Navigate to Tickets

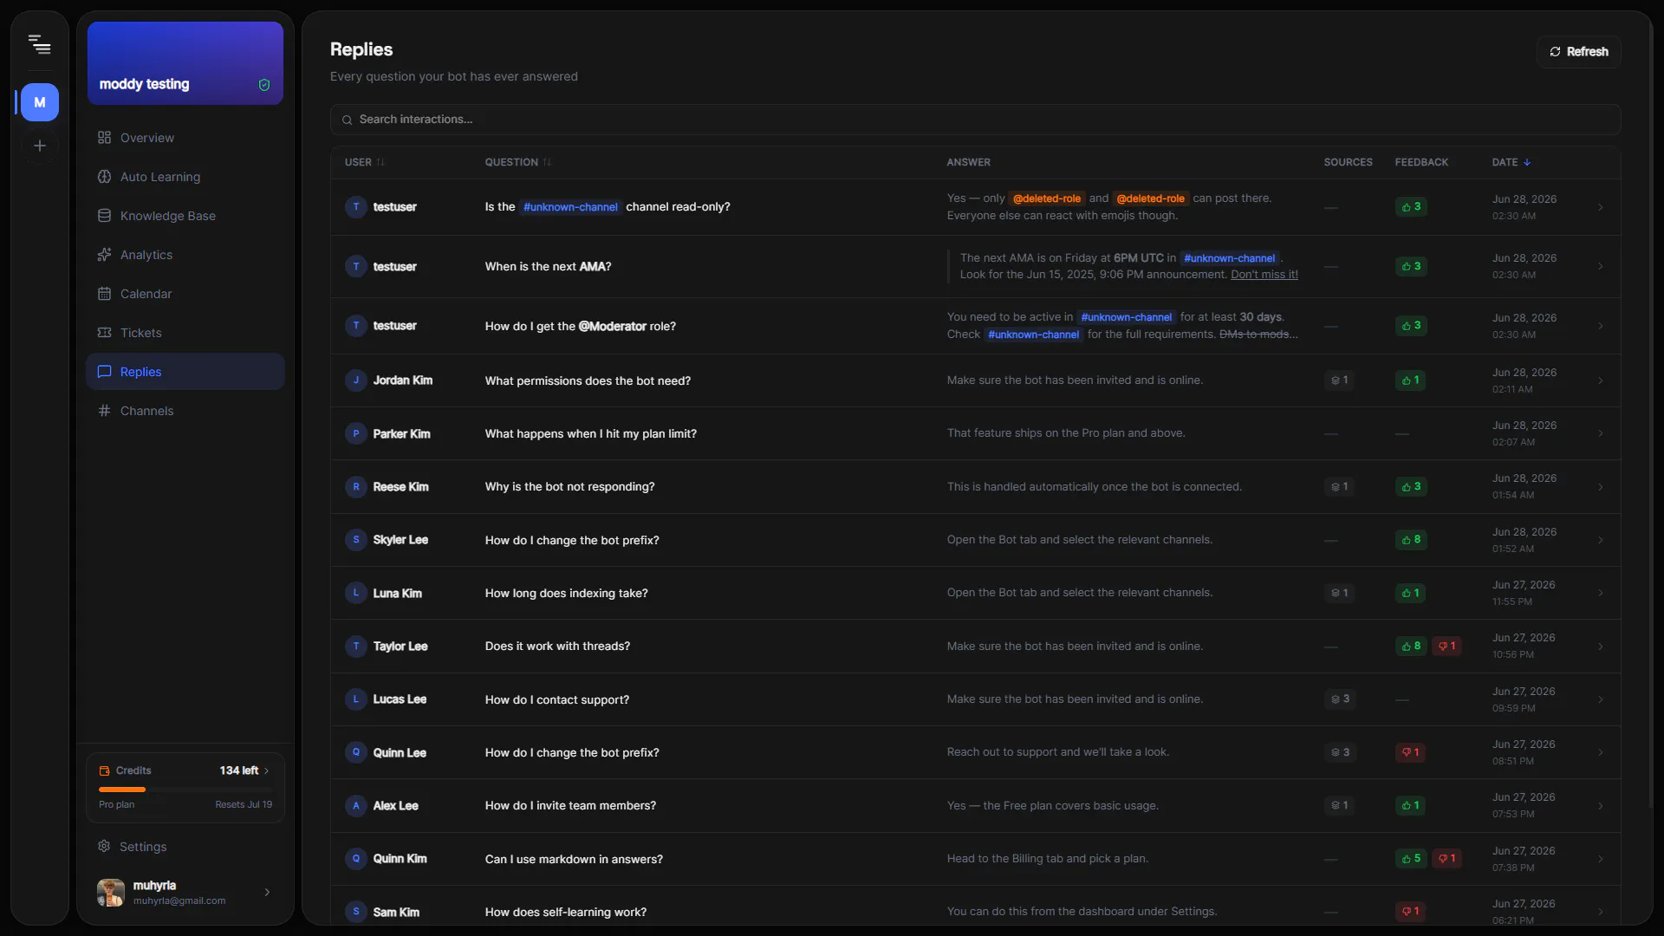click(x=185, y=333)
